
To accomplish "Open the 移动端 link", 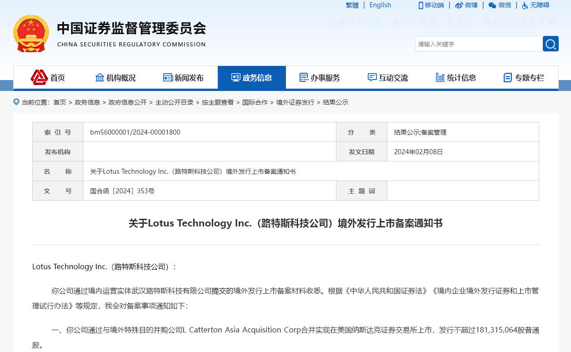I will (434, 5).
